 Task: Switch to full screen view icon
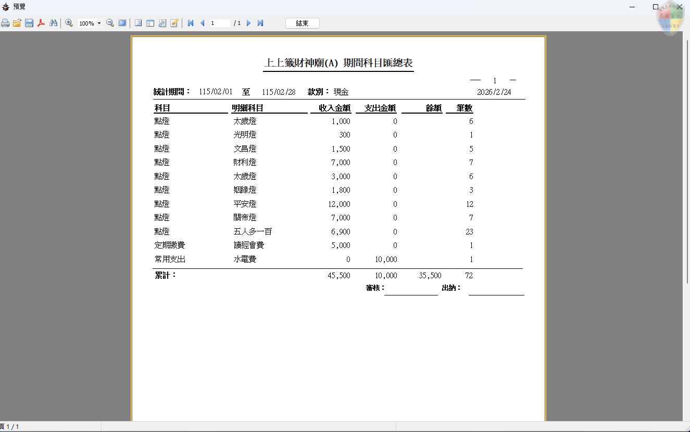coord(122,23)
